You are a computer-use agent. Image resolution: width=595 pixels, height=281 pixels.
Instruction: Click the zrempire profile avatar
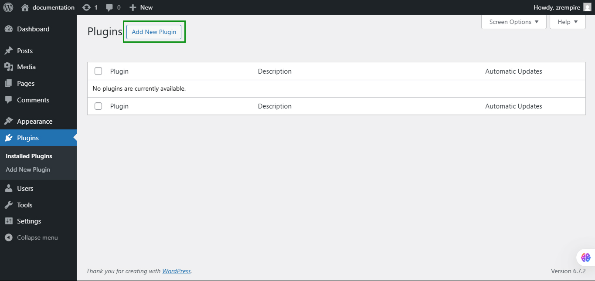point(588,7)
